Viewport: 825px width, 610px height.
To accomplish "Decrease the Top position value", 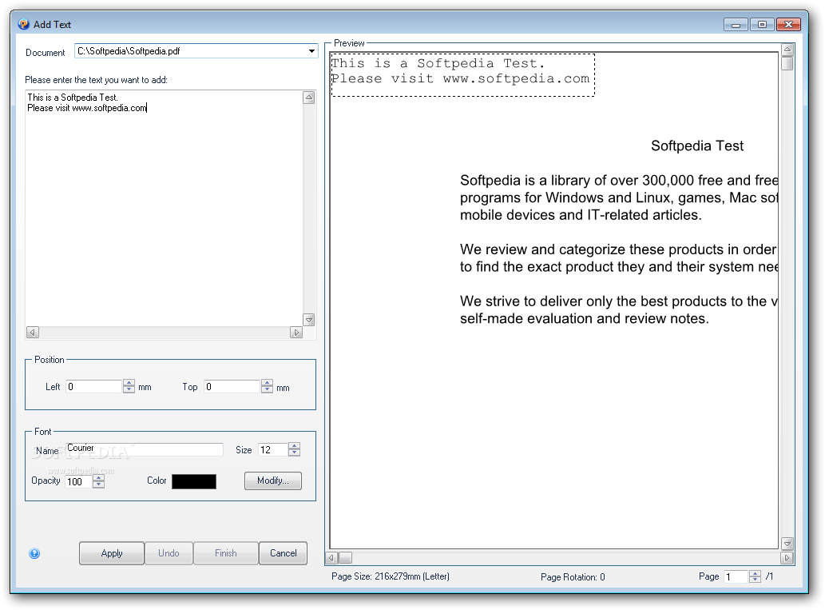I will click(268, 390).
